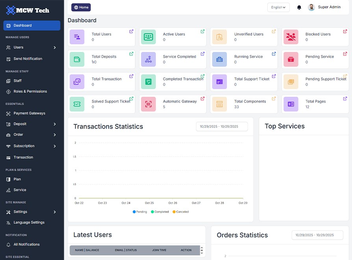Click the Automatic Gateway card icon
This screenshot has width=352, height=260.
coord(148,104)
